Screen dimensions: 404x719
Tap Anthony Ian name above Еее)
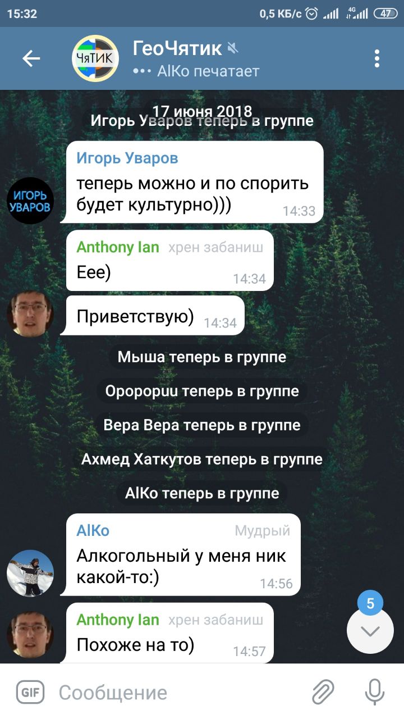point(118,247)
